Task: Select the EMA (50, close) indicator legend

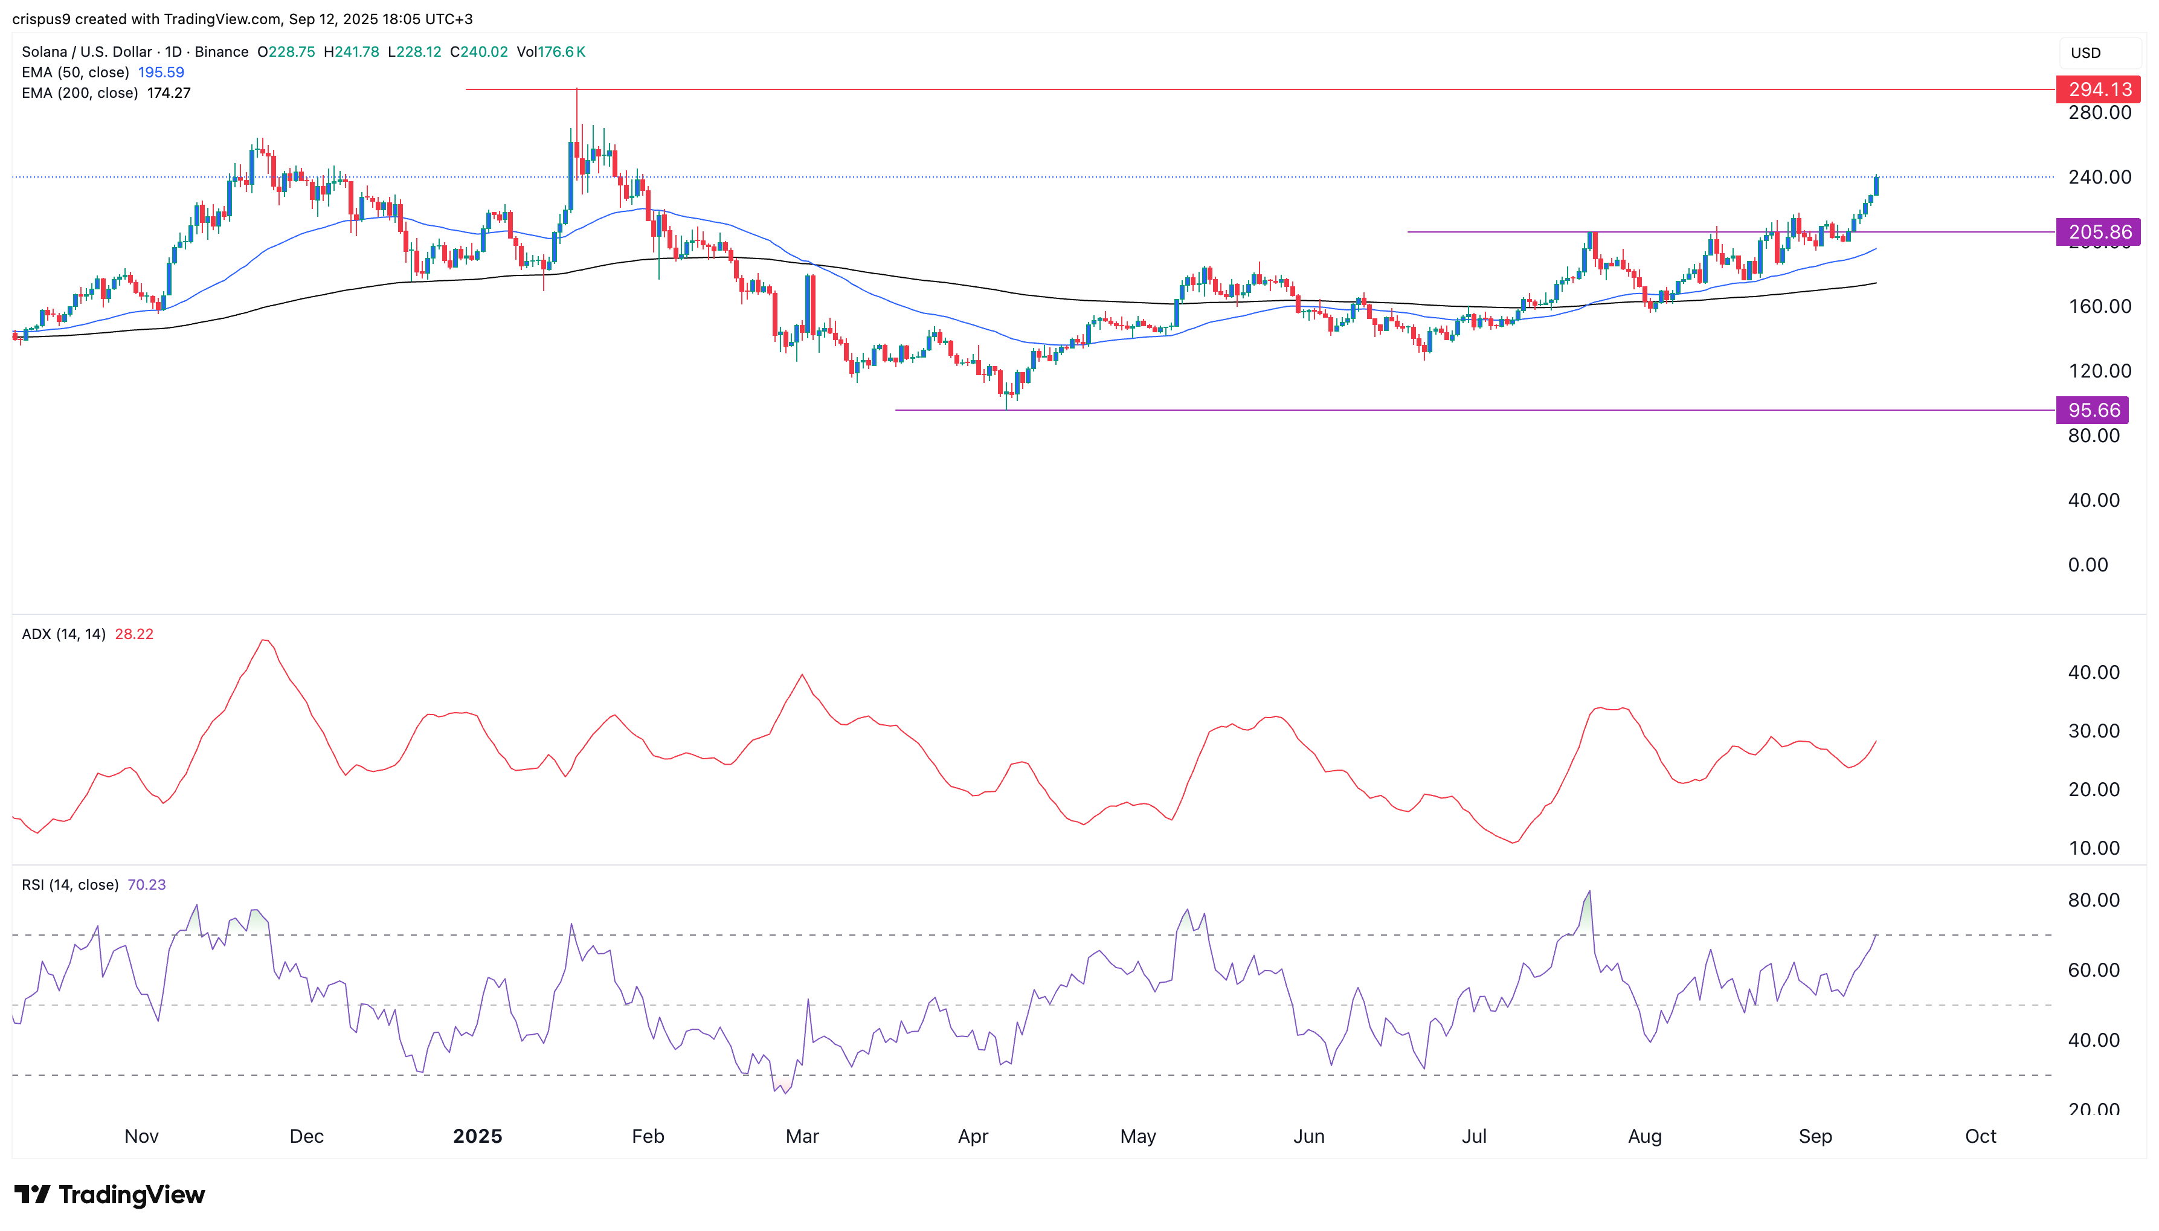Action: point(76,72)
